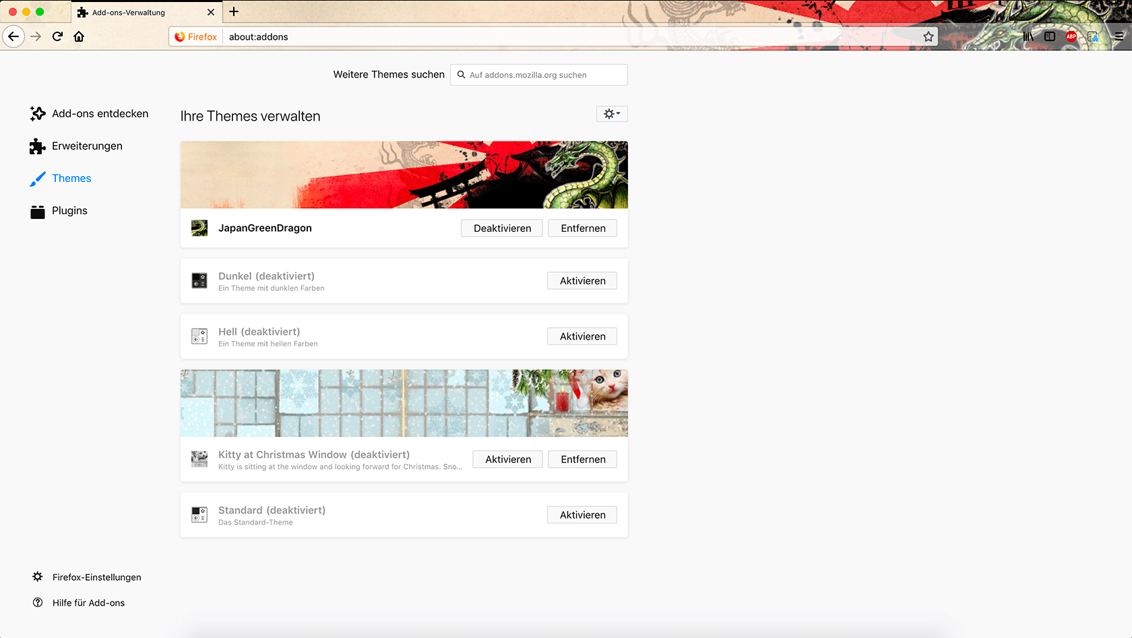Click 'Ein Theme mit dunklen Farben' description
Viewport: 1132px width, 638px height.
(271, 288)
